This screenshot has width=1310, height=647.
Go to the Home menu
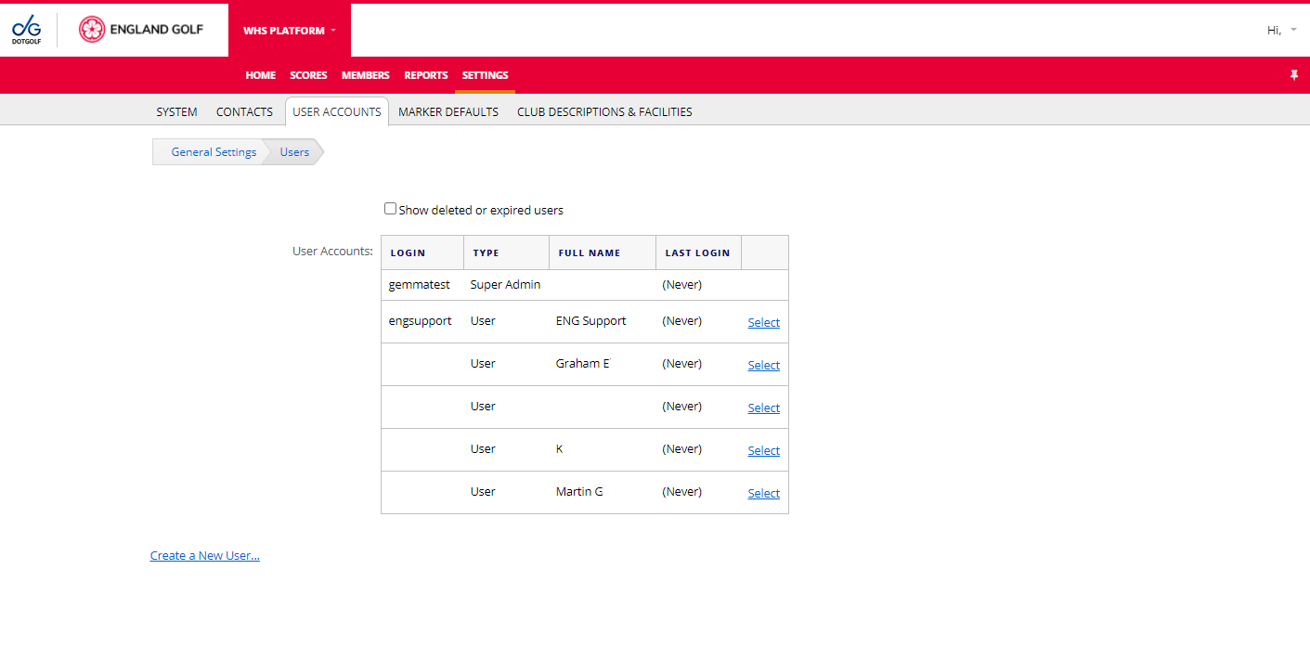pos(261,75)
